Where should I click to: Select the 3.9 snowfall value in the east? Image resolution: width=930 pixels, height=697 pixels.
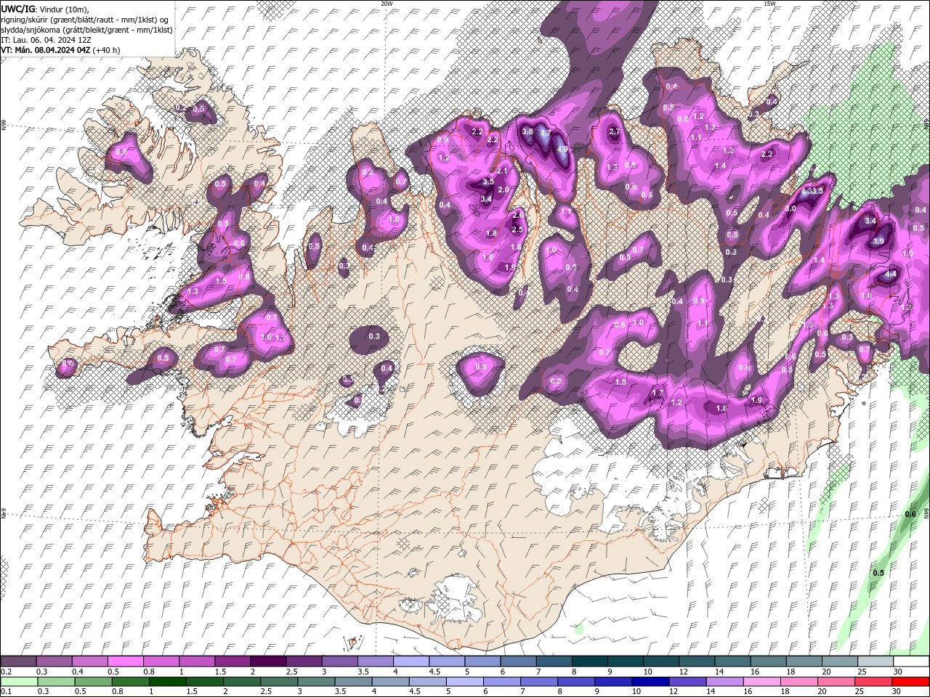pyautogui.click(x=878, y=242)
